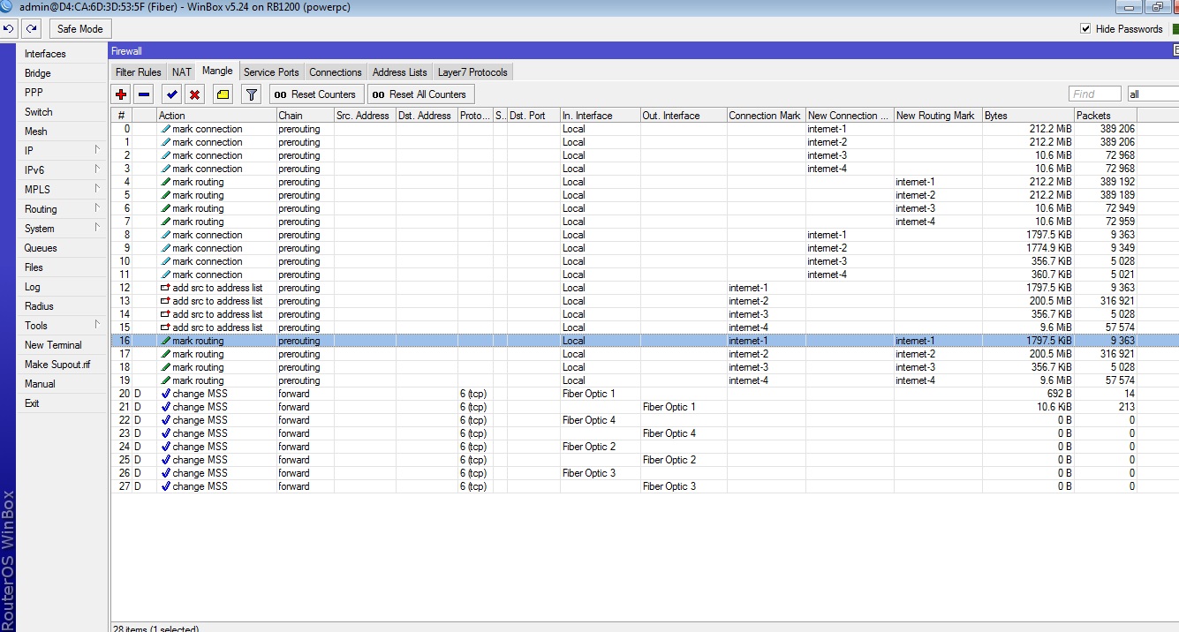Screen dimensions: 1179x632
Task: Open Radius in the sidebar
Action: click(62, 306)
